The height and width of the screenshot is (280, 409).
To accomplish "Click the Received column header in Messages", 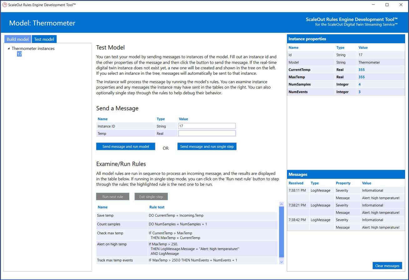I will [x=296, y=183].
